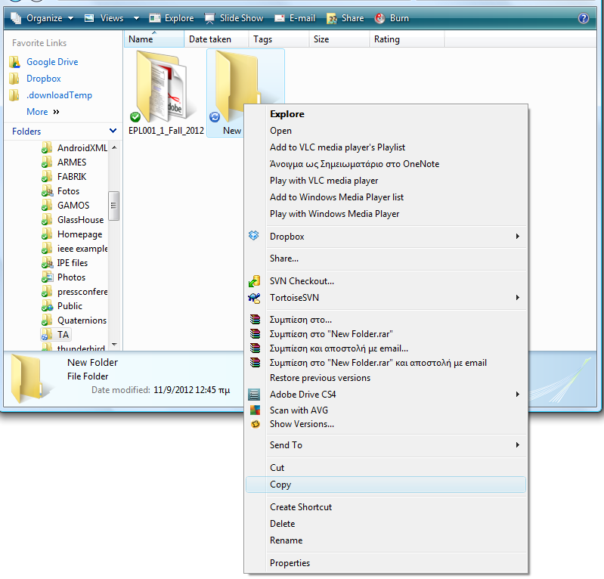Click the Dropbox favorite link folder icon
This screenshot has height=579, width=604.
tap(14, 79)
